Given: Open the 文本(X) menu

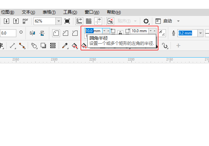Looking at the screenshot, I should point(28,12).
